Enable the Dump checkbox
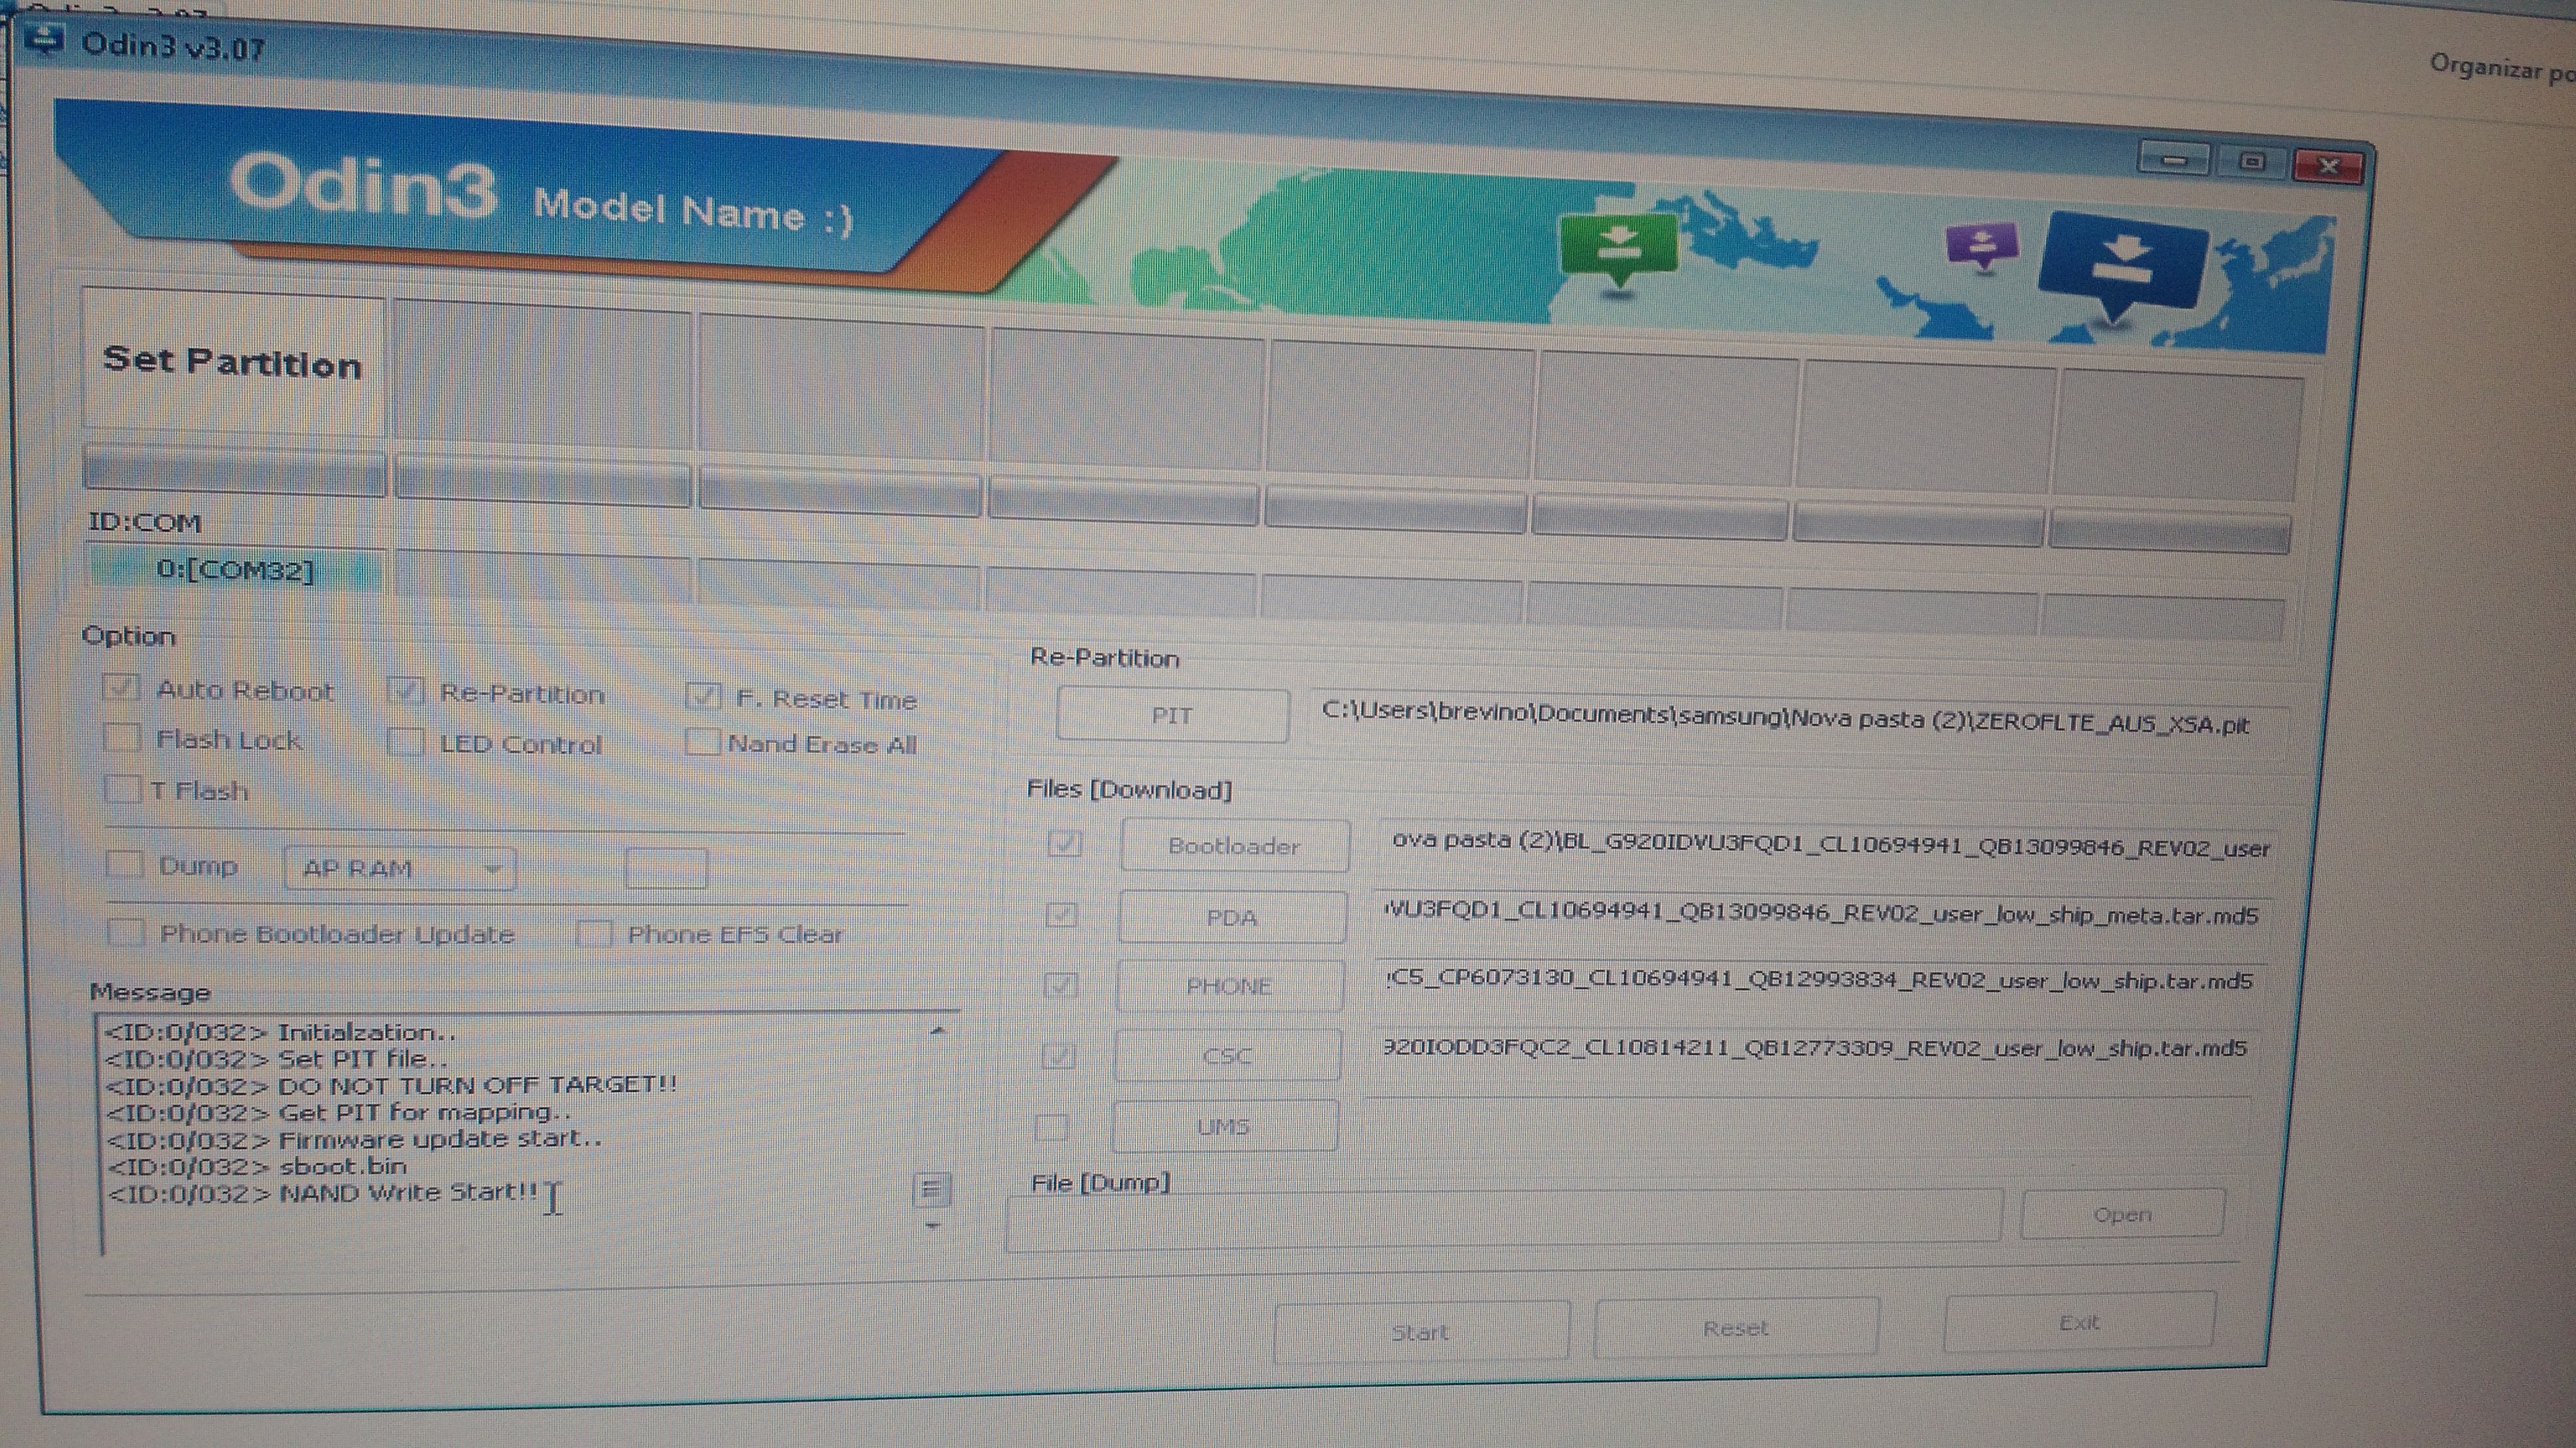The height and width of the screenshot is (1448, 2576). (x=124, y=863)
